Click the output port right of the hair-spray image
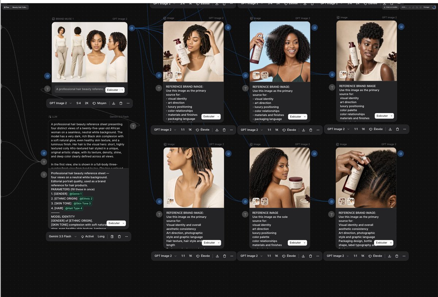The image size is (438, 297). click(315, 27)
